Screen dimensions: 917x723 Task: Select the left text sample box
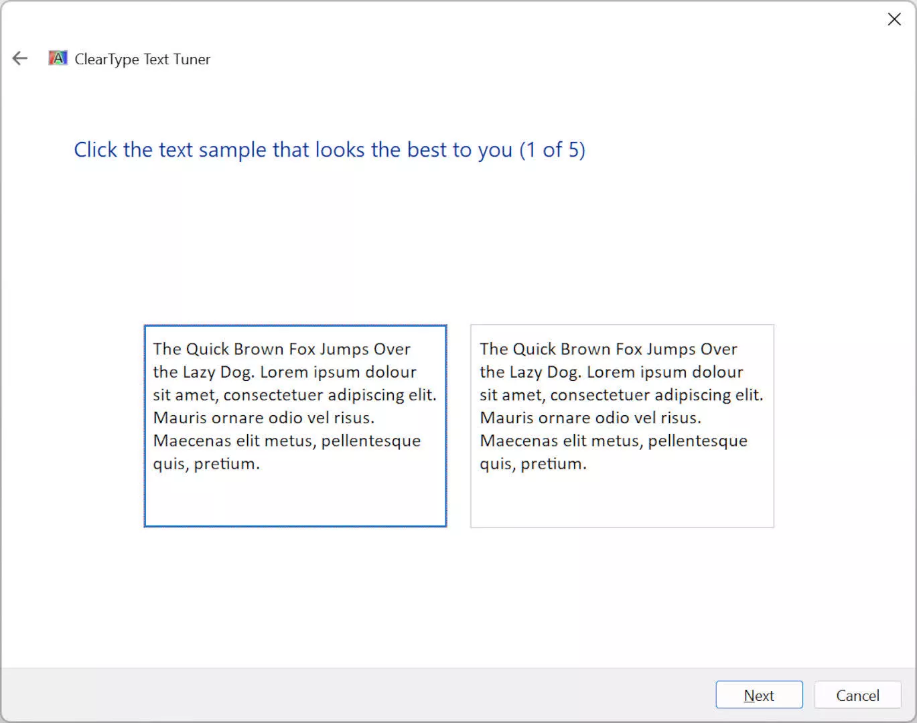pyautogui.click(x=295, y=426)
